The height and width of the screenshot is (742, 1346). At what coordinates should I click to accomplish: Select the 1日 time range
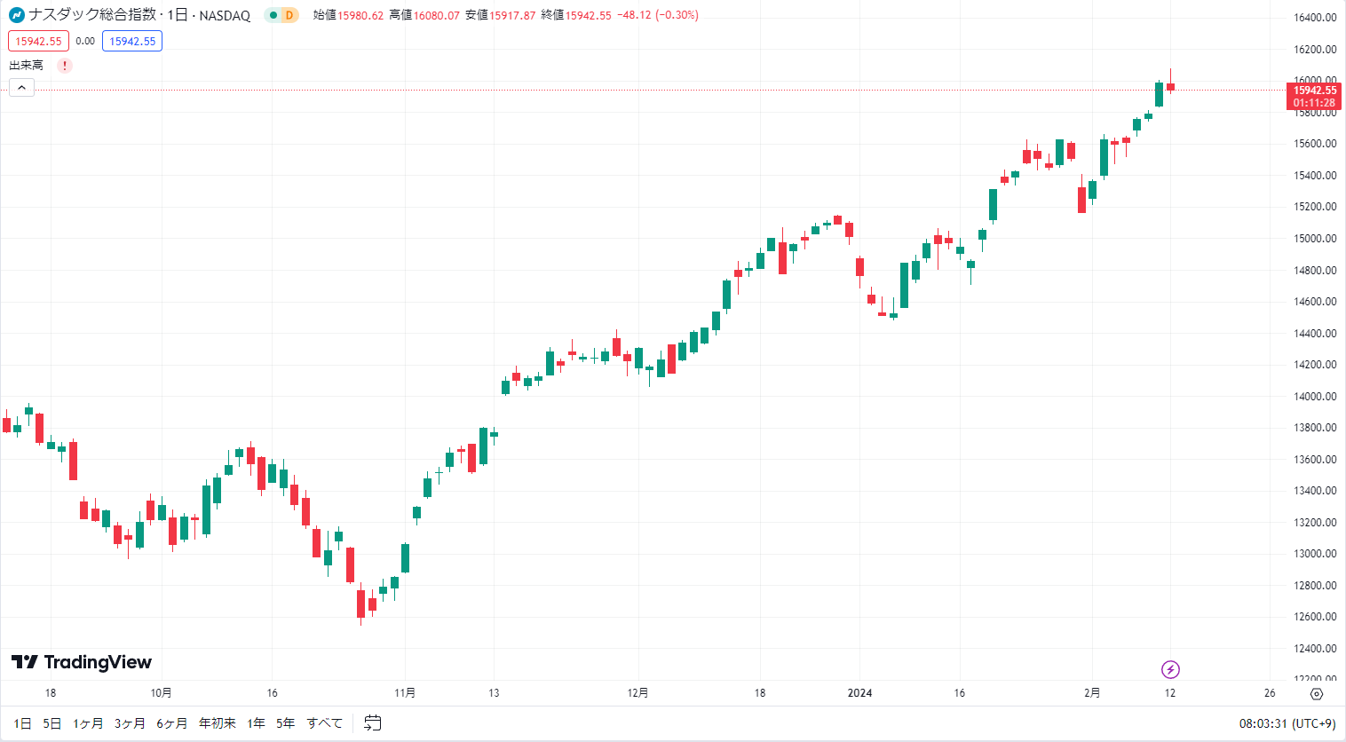[x=23, y=723]
